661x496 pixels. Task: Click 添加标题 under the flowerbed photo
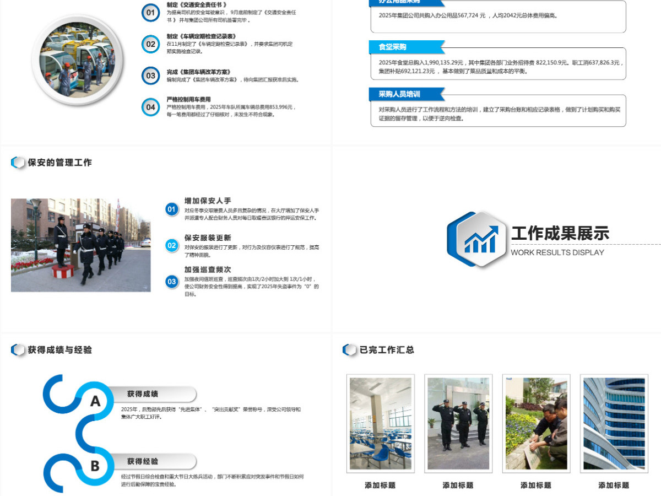[536, 486]
